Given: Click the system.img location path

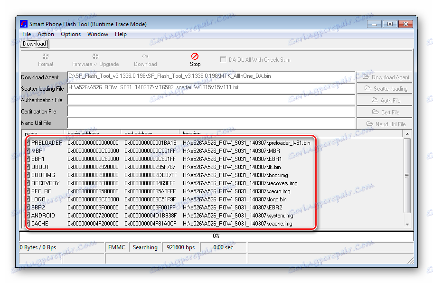Looking at the screenshot, I should (238, 216).
